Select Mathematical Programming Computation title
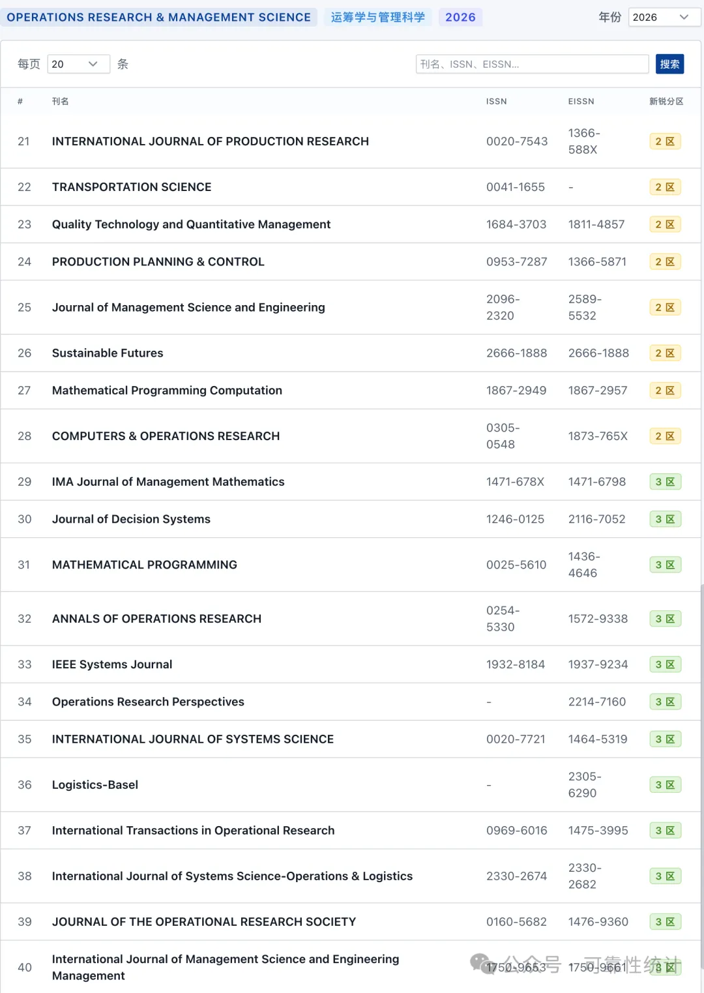 pos(167,390)
